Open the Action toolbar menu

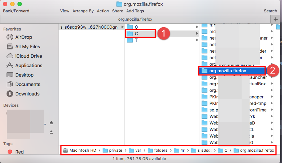point(103,11)
